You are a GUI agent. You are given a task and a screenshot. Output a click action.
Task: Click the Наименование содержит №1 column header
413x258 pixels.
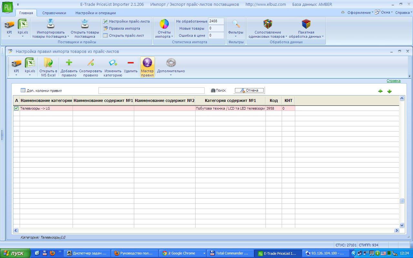[x=103, y=101]
